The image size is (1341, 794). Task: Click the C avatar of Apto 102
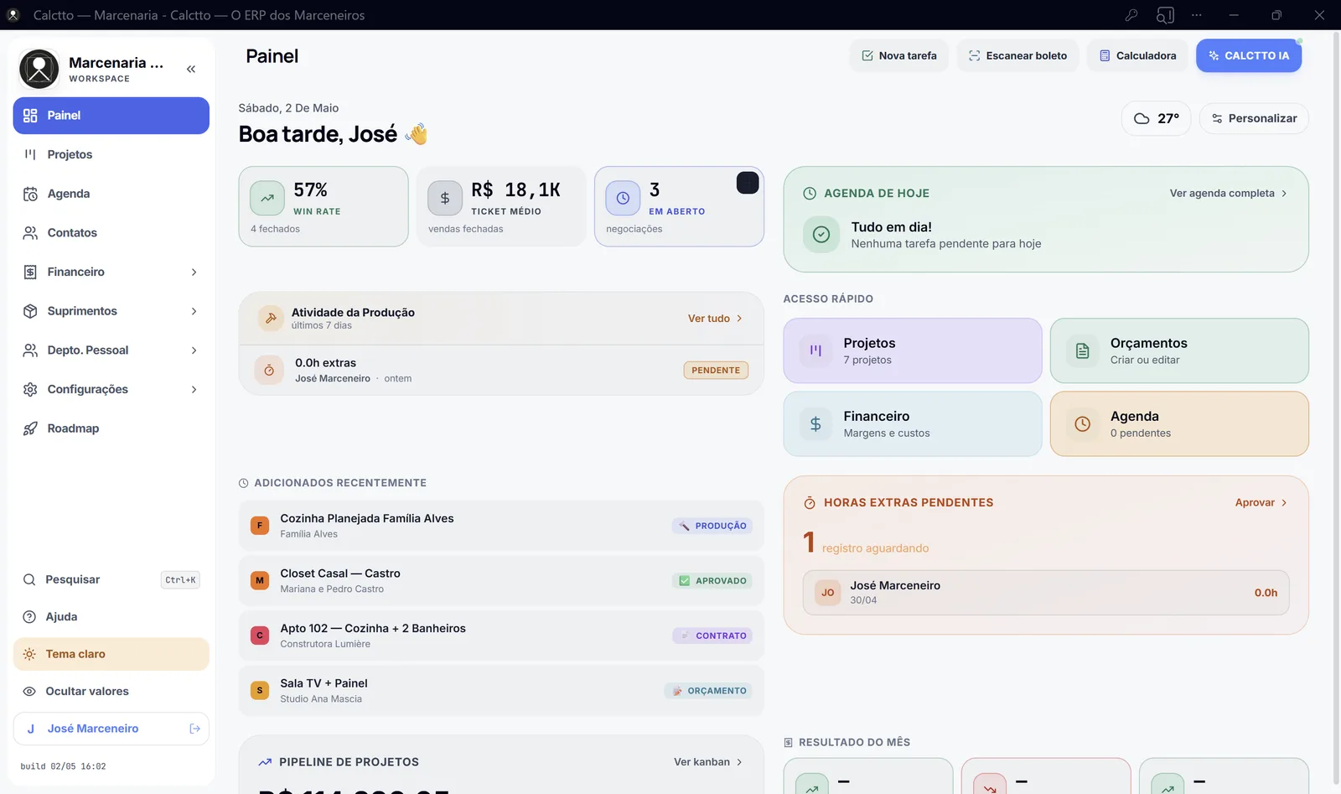click(260, 636)
